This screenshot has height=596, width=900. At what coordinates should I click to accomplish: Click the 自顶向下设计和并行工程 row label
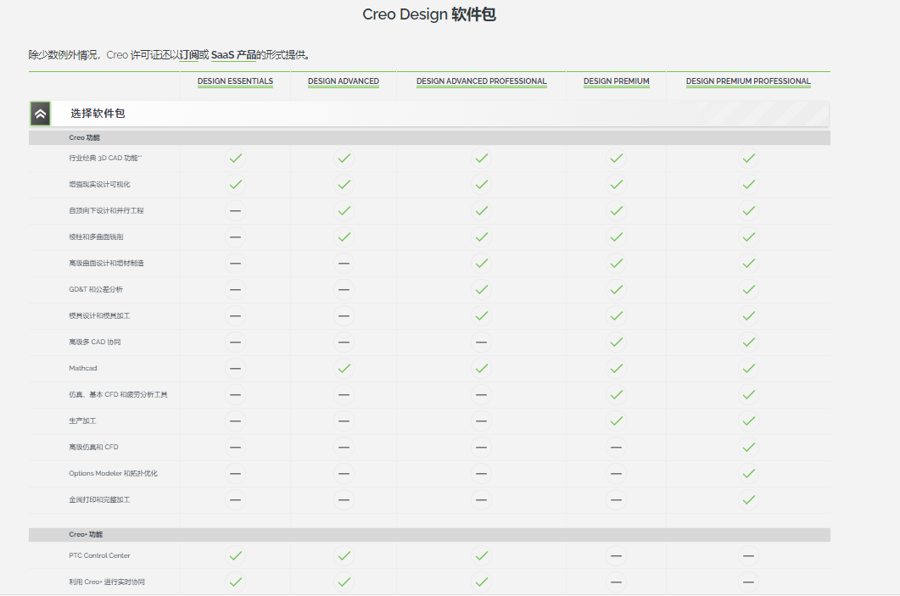106,211
